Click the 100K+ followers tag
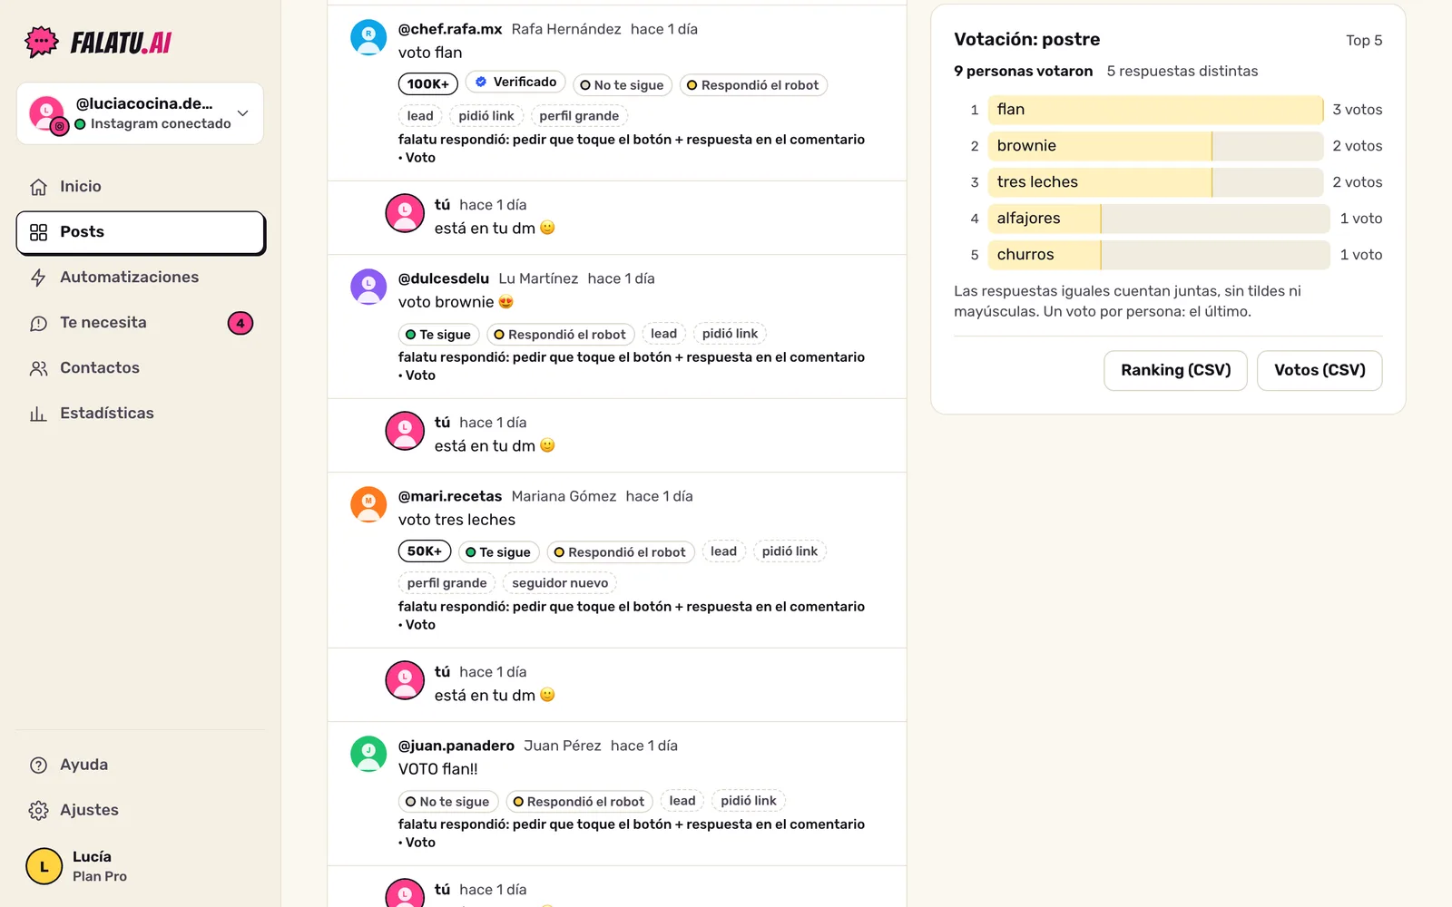Viewport: 1452px width, 907px height. [x=427, y=83]
